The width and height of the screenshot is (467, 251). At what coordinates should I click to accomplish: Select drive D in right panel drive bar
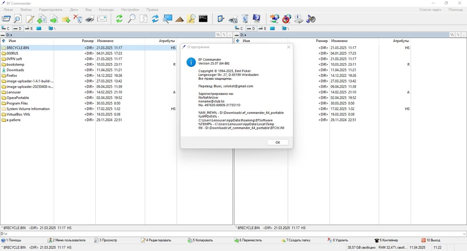pos(251,28)
